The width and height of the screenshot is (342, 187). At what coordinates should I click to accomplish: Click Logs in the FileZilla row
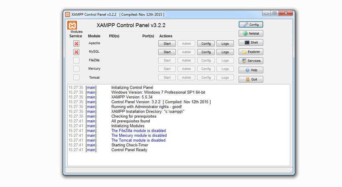pos(225,61)
